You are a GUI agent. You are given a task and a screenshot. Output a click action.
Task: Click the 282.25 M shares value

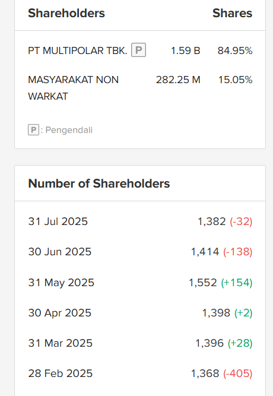tap(178, 80)
